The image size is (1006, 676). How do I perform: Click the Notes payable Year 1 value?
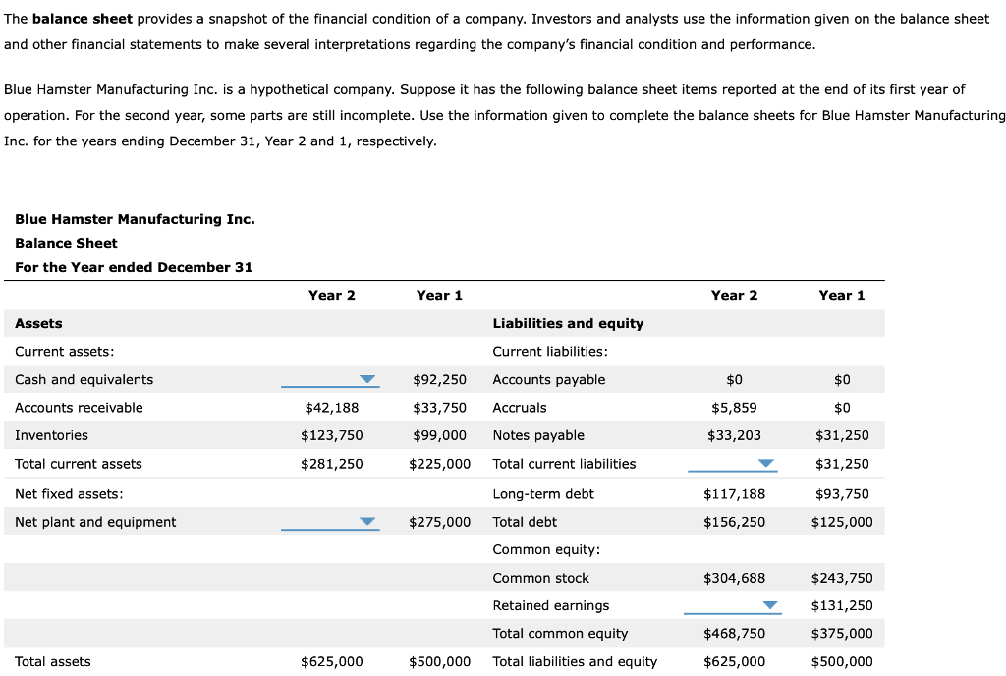842,434
